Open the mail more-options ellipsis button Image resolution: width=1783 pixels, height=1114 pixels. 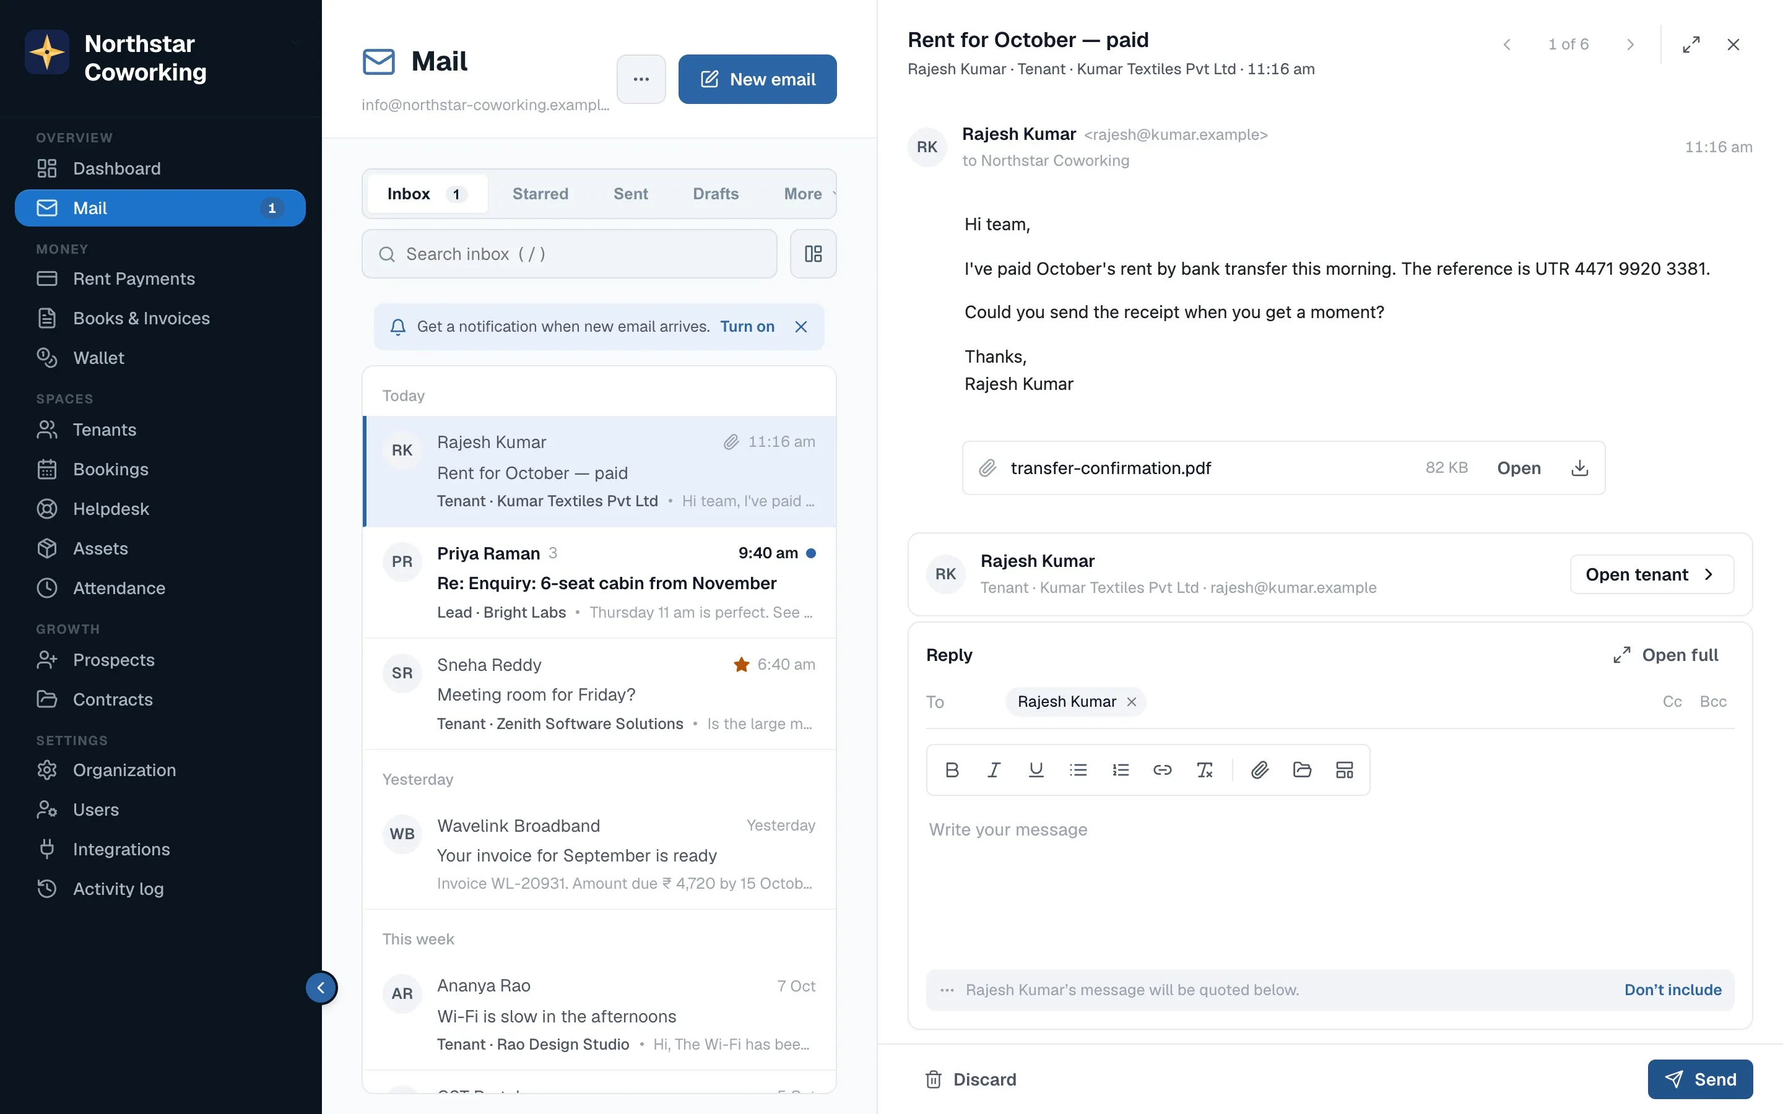(x=641, y=79)
